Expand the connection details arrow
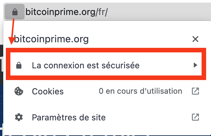 point(195,65)
